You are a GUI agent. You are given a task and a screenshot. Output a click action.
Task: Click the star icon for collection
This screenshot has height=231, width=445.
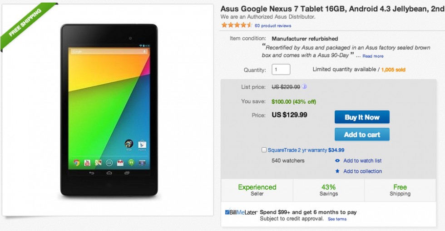click(337, 171)
